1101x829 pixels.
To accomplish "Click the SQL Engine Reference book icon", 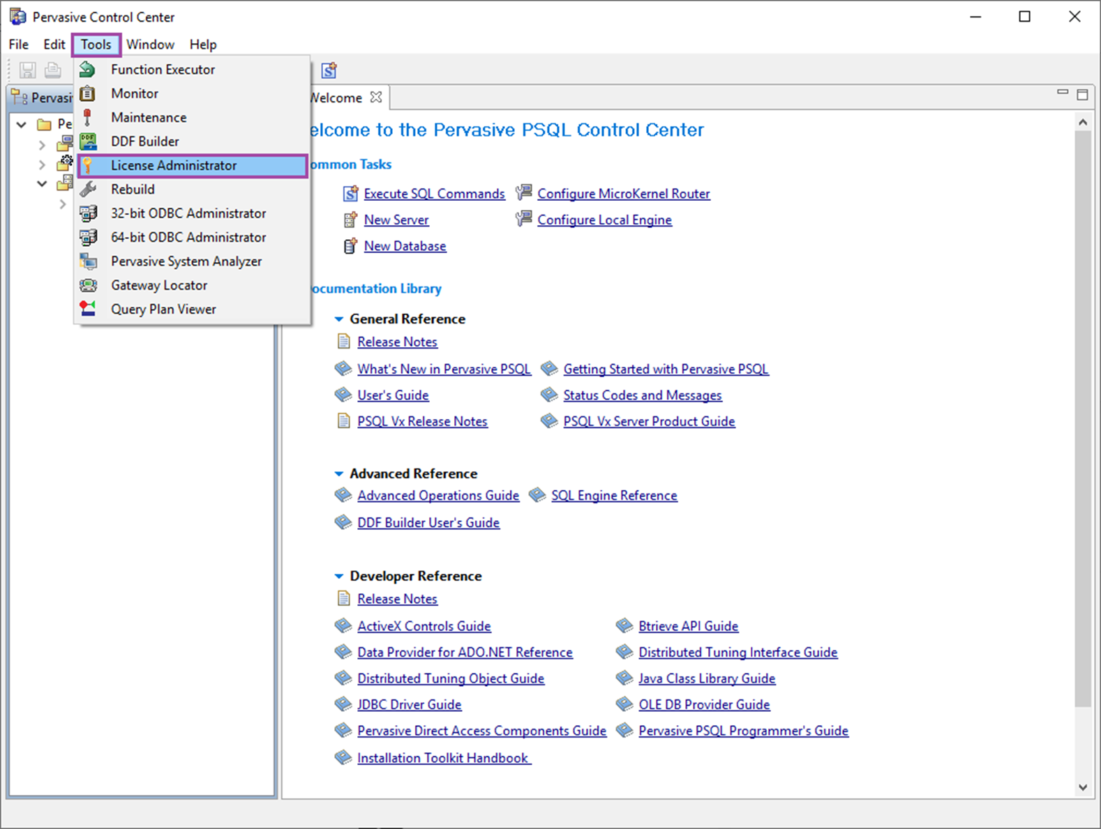I will click(x=537, y=495).
